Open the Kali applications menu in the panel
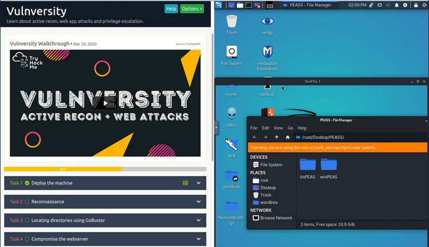 point(218,5)
